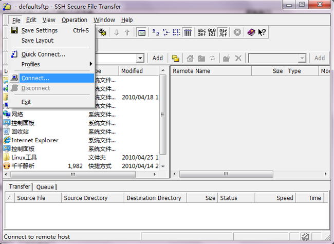Screen dimensions: 334x244
Task: Activate the What's This help pointer
Action: pos(262,32)
